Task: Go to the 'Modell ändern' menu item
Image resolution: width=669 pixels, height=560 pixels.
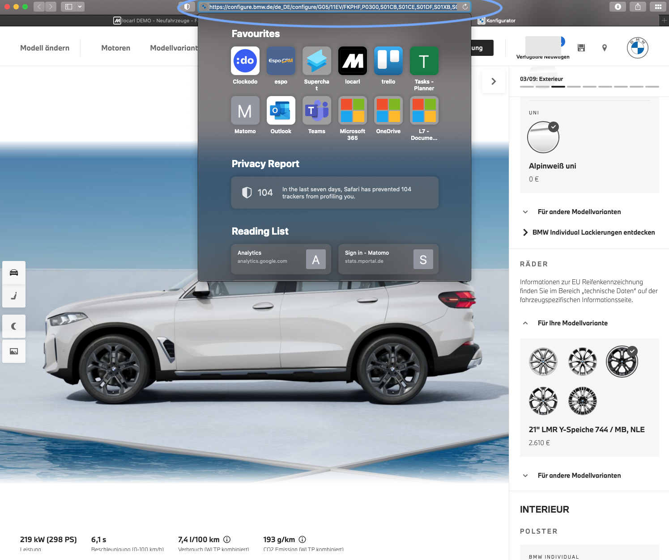Action: pyautogui.click(x=45, y=48)
